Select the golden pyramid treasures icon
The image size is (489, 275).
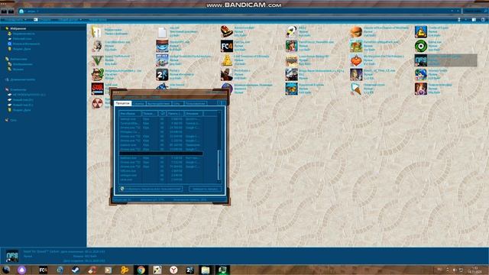227,60
